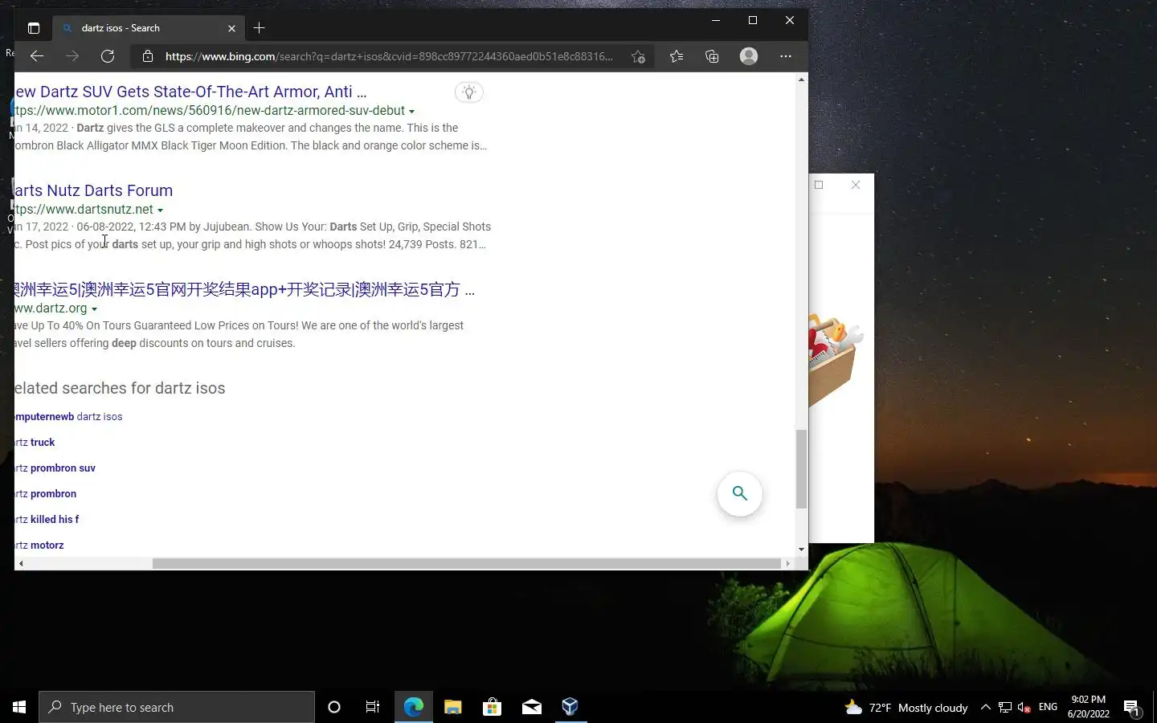1157x723 pixels.
Task: Open Cortana from the taskbar
Action: pyautogui.click(x=334, y=707)
